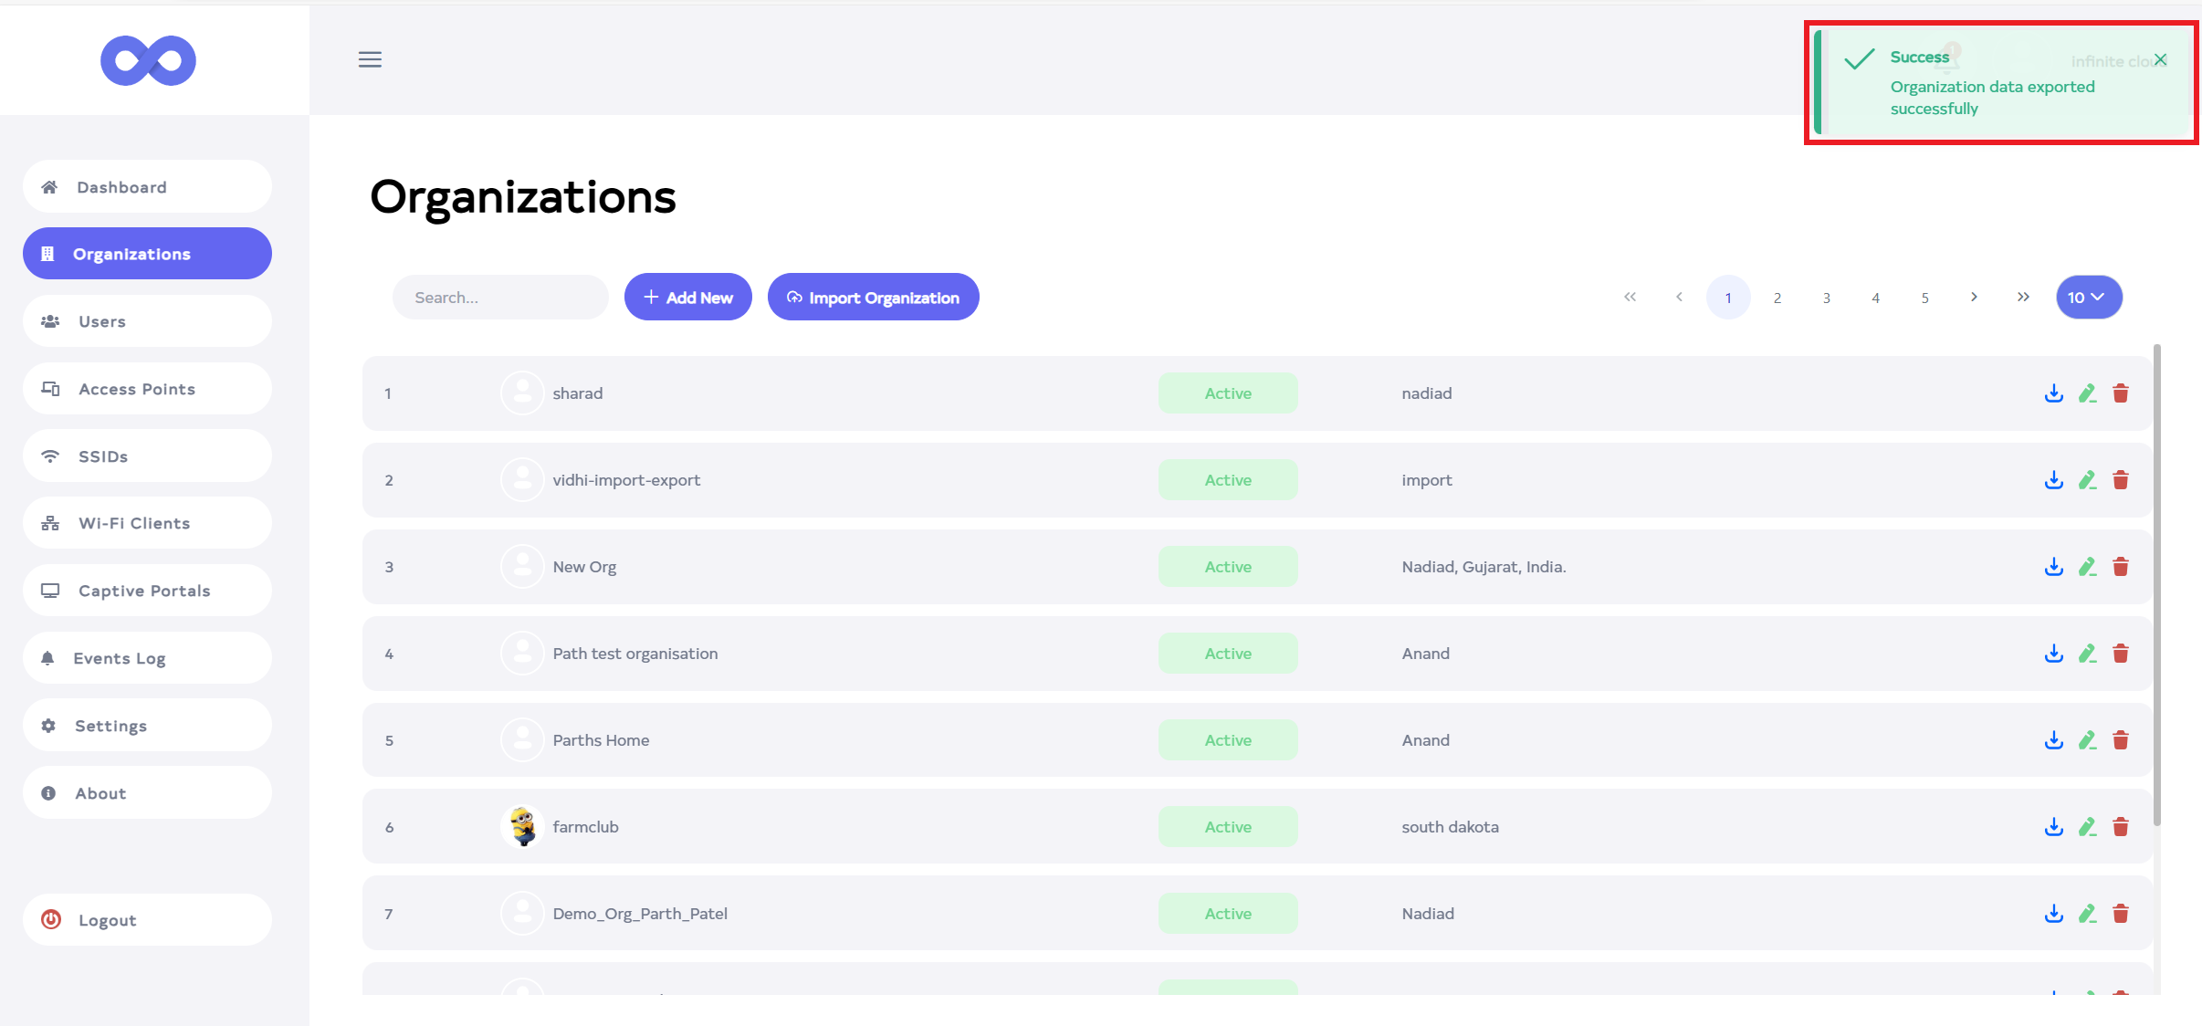
Task: Export the Path test organisation data
Action: coord(2053,654)
